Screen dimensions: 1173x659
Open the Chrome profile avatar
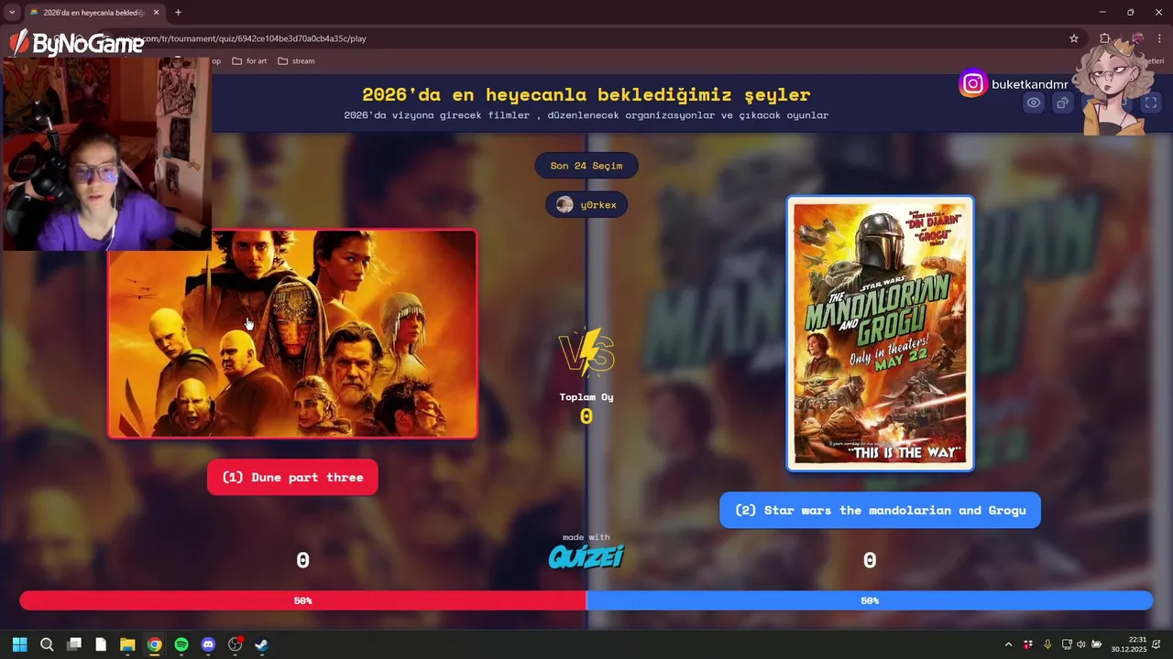coord(1137,38)
